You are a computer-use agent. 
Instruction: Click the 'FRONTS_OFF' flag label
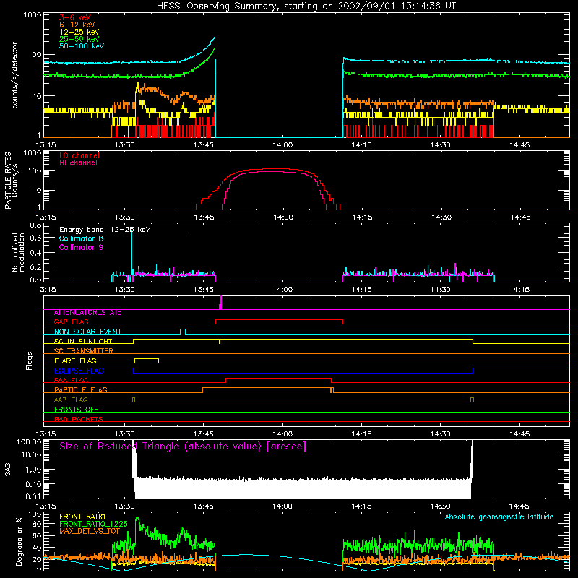[x=77, y=410]
